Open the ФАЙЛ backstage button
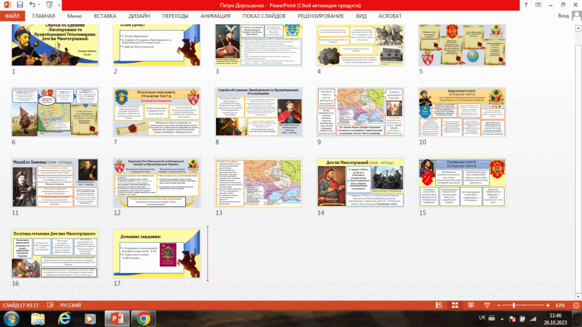The image size is (582, 327). (12, 16)
